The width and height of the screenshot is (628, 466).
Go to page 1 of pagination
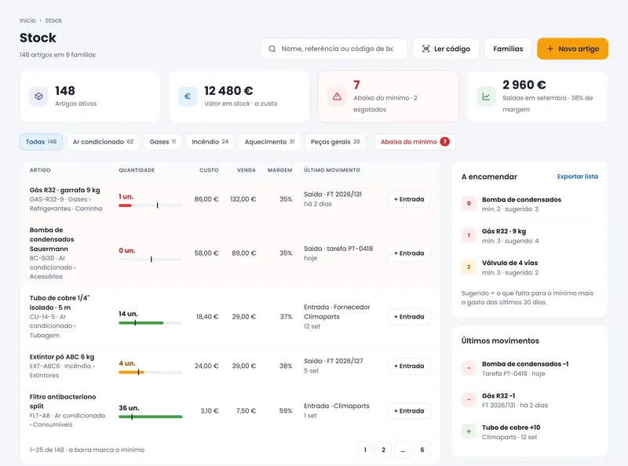point(365,450)
